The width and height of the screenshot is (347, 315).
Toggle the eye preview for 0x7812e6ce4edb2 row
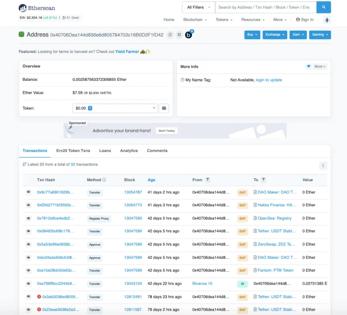(x=28, y=219)
